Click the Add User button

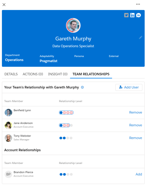[x=129, y=87]
